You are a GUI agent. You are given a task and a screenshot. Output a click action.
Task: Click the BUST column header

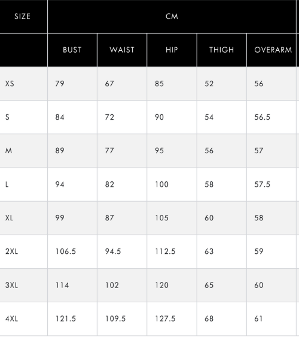pyautogui.click(x=72, y=50)
